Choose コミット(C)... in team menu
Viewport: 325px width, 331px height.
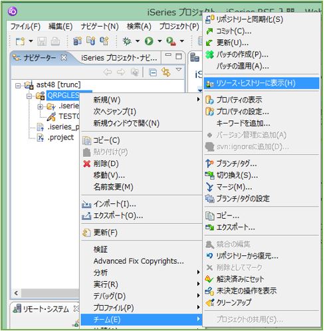pyautogui.click(x=262, y=31)
